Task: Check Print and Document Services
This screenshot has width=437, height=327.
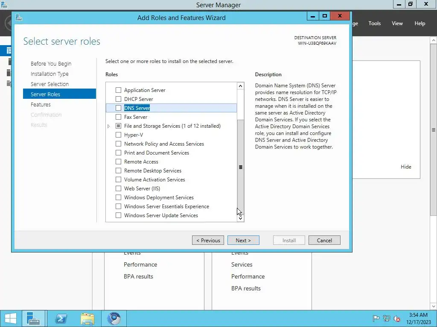Action: [119, 153]
